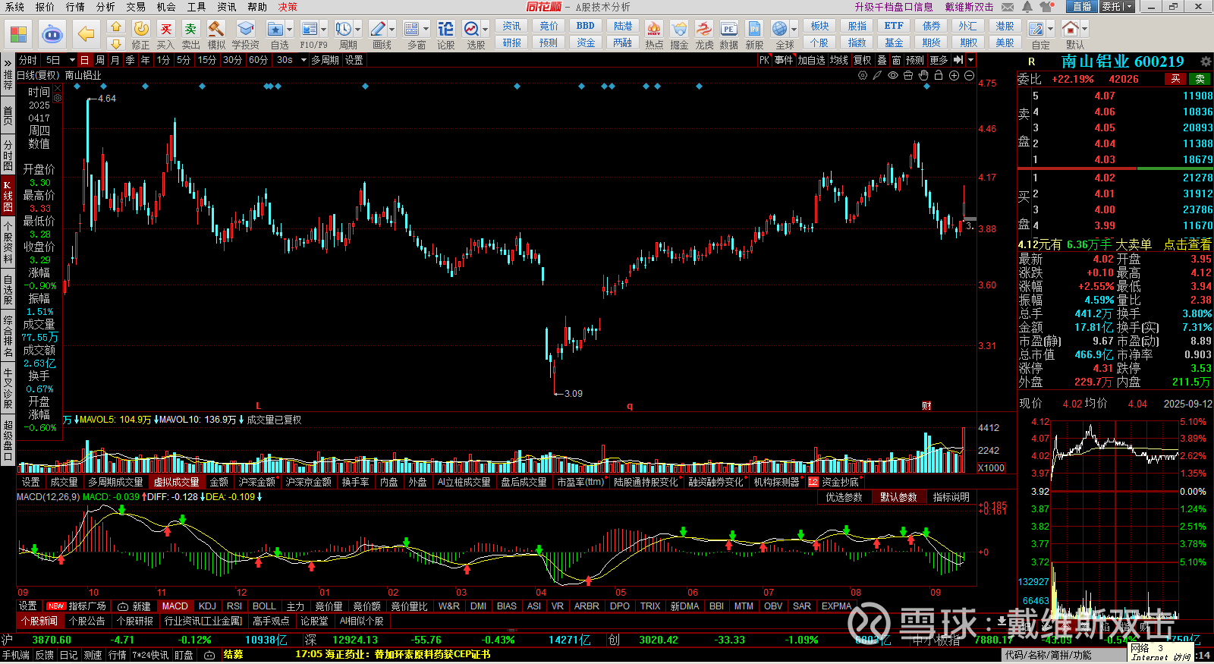Click the 修正 correction icon
The width and height of the screenshot is (1214, 664).
tap(141, 34)
